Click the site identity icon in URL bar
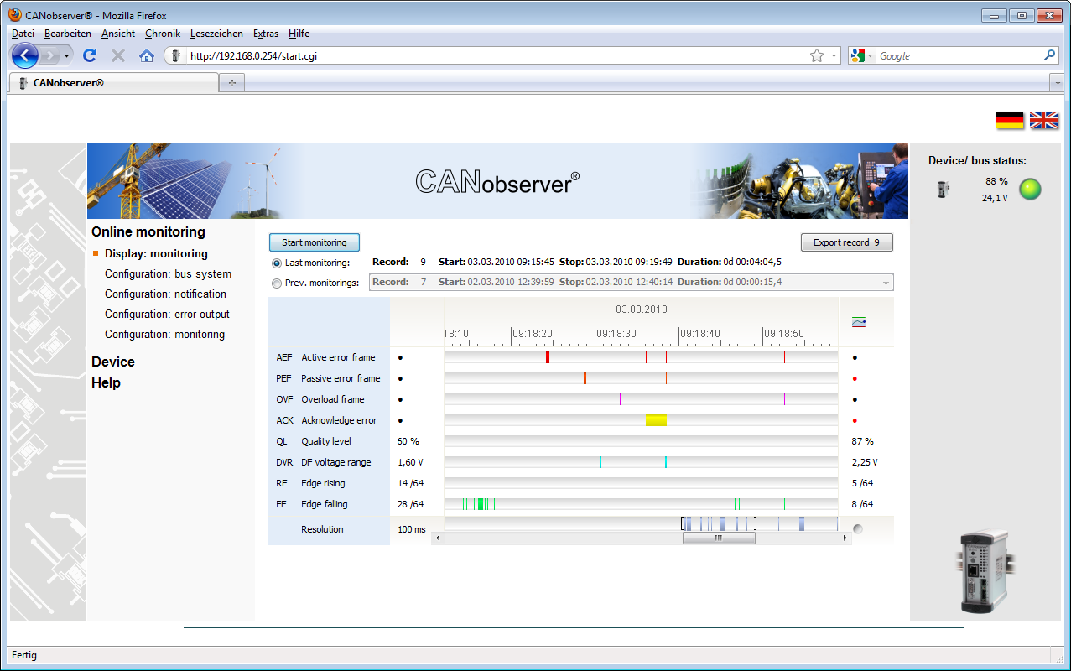The width and height of the screenshot is (1071, 671). [176, 56]
